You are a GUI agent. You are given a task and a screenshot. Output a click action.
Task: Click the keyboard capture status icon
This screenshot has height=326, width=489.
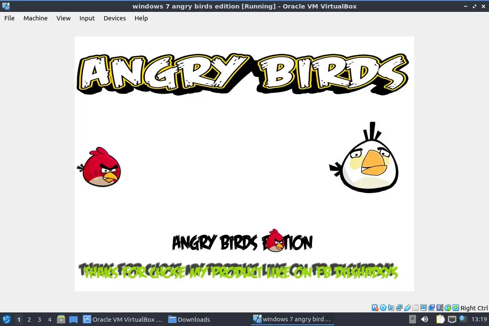point(455,308)
